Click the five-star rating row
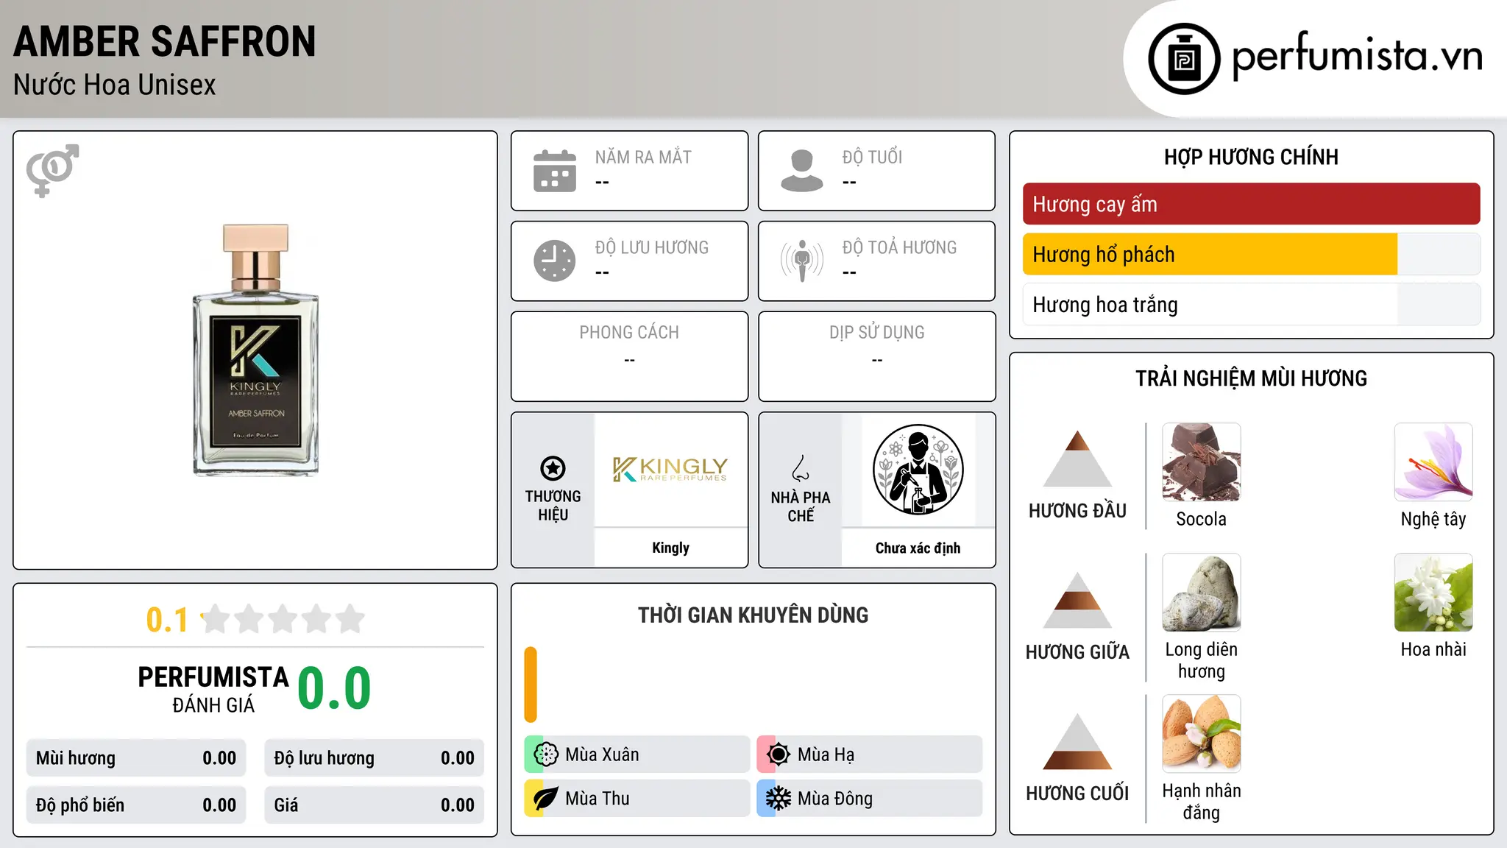This screenshot has height=848, width=1507. pyautogui.click(x=283, y=619)
